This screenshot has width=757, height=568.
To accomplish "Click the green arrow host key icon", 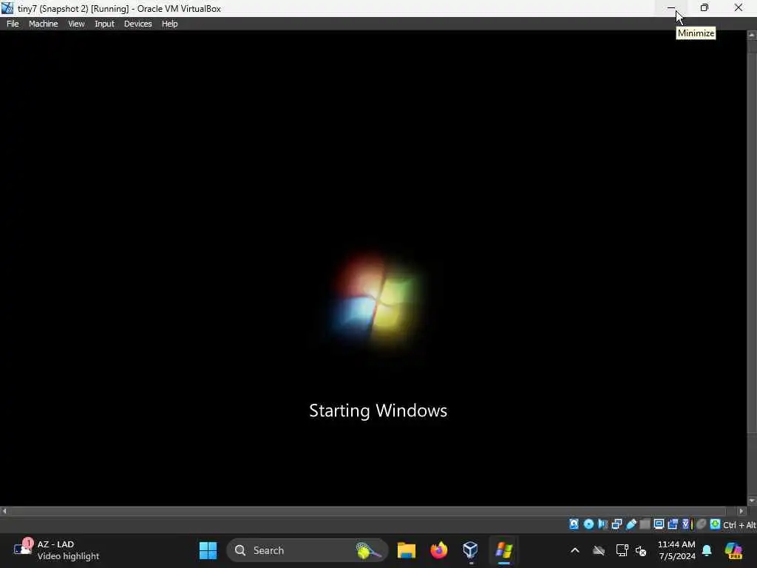I will pos(715,524).
